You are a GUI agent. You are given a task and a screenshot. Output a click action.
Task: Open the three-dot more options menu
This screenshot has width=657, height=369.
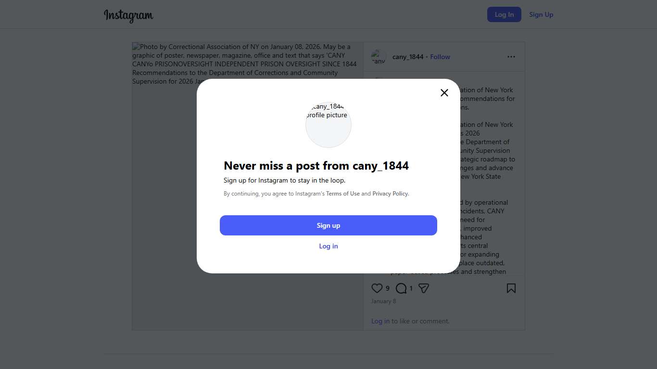511,57
